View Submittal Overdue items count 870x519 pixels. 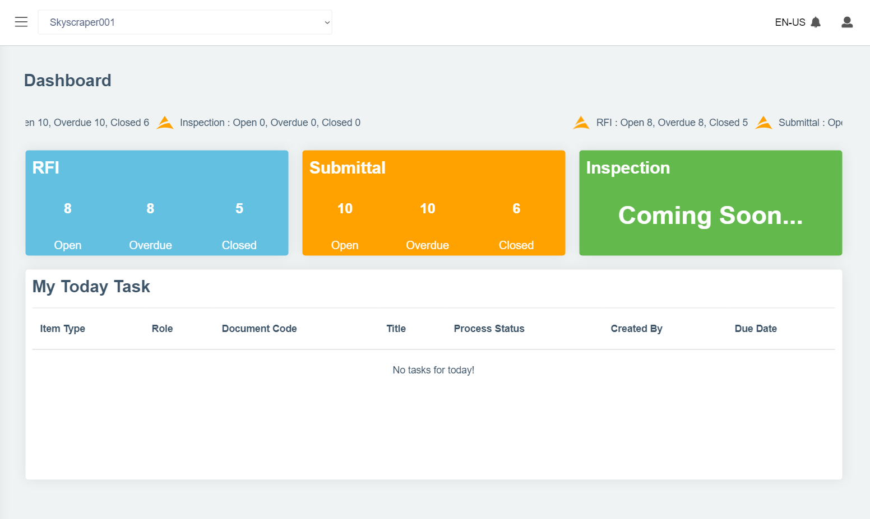click(427, 209)
